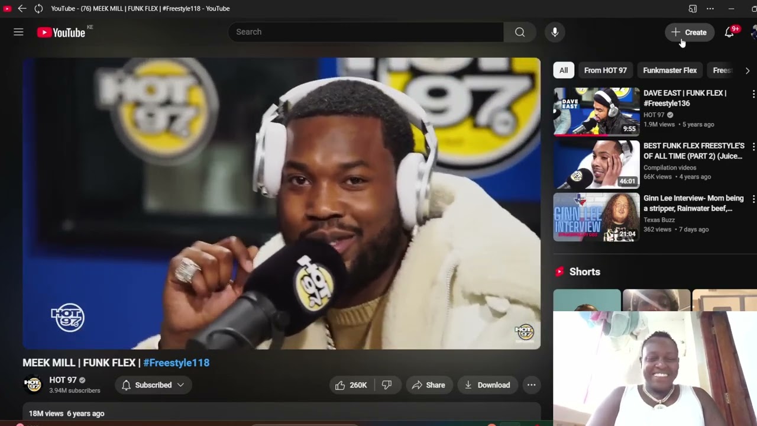The image size is (757, 426).
Task: Dislike the video with thumbs down
Action: coord(387,385)
